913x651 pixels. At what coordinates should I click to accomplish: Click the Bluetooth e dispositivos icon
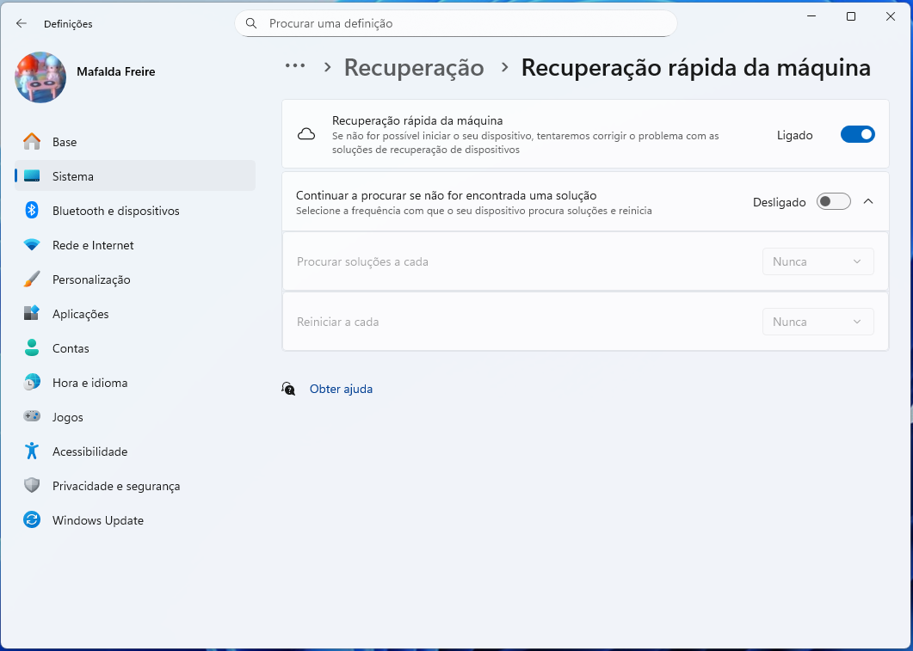click(x=32, y=211)
